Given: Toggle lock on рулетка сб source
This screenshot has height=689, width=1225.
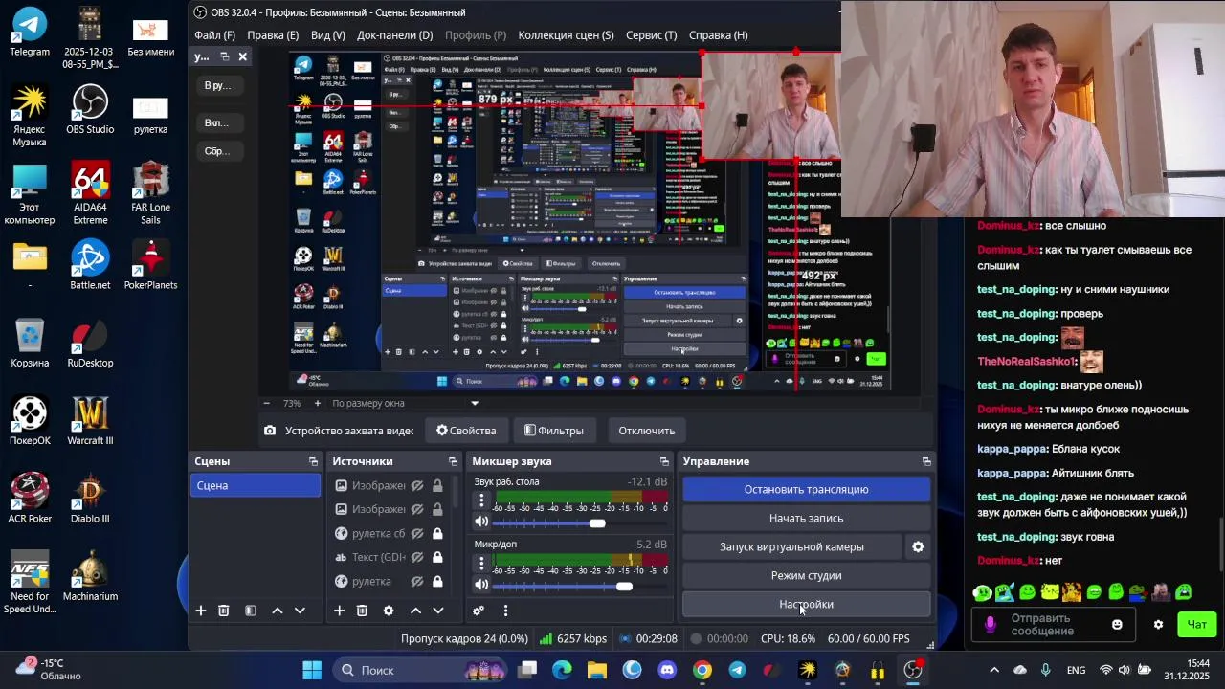Looking at the screenshot, I should point(437,533).
